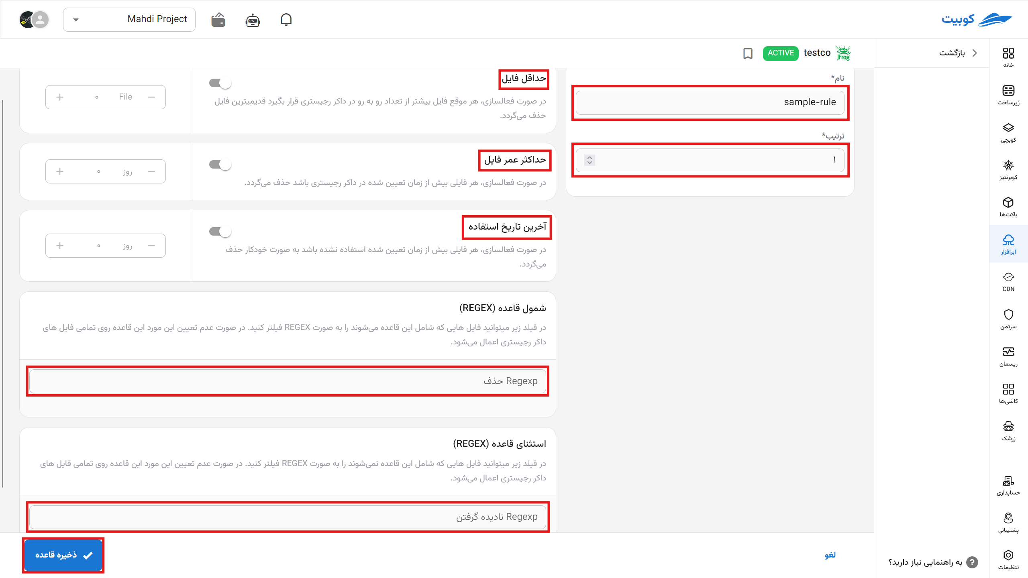
Task: Decrease حداکثر عمر فایل days with minus
Action: (x=151, y=171)
